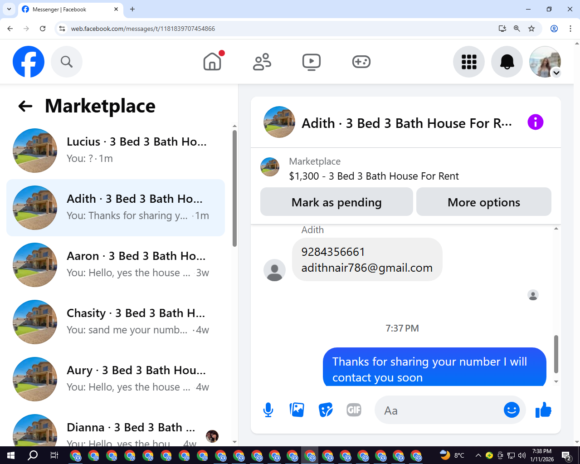Click the conversation list scrollbar
580x464 pixels.
pos(234,188)
